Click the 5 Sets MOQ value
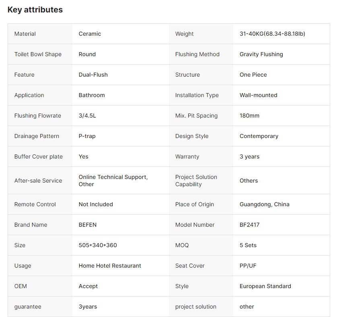Viewport: 337px width, 317px height. pos(248,245)
